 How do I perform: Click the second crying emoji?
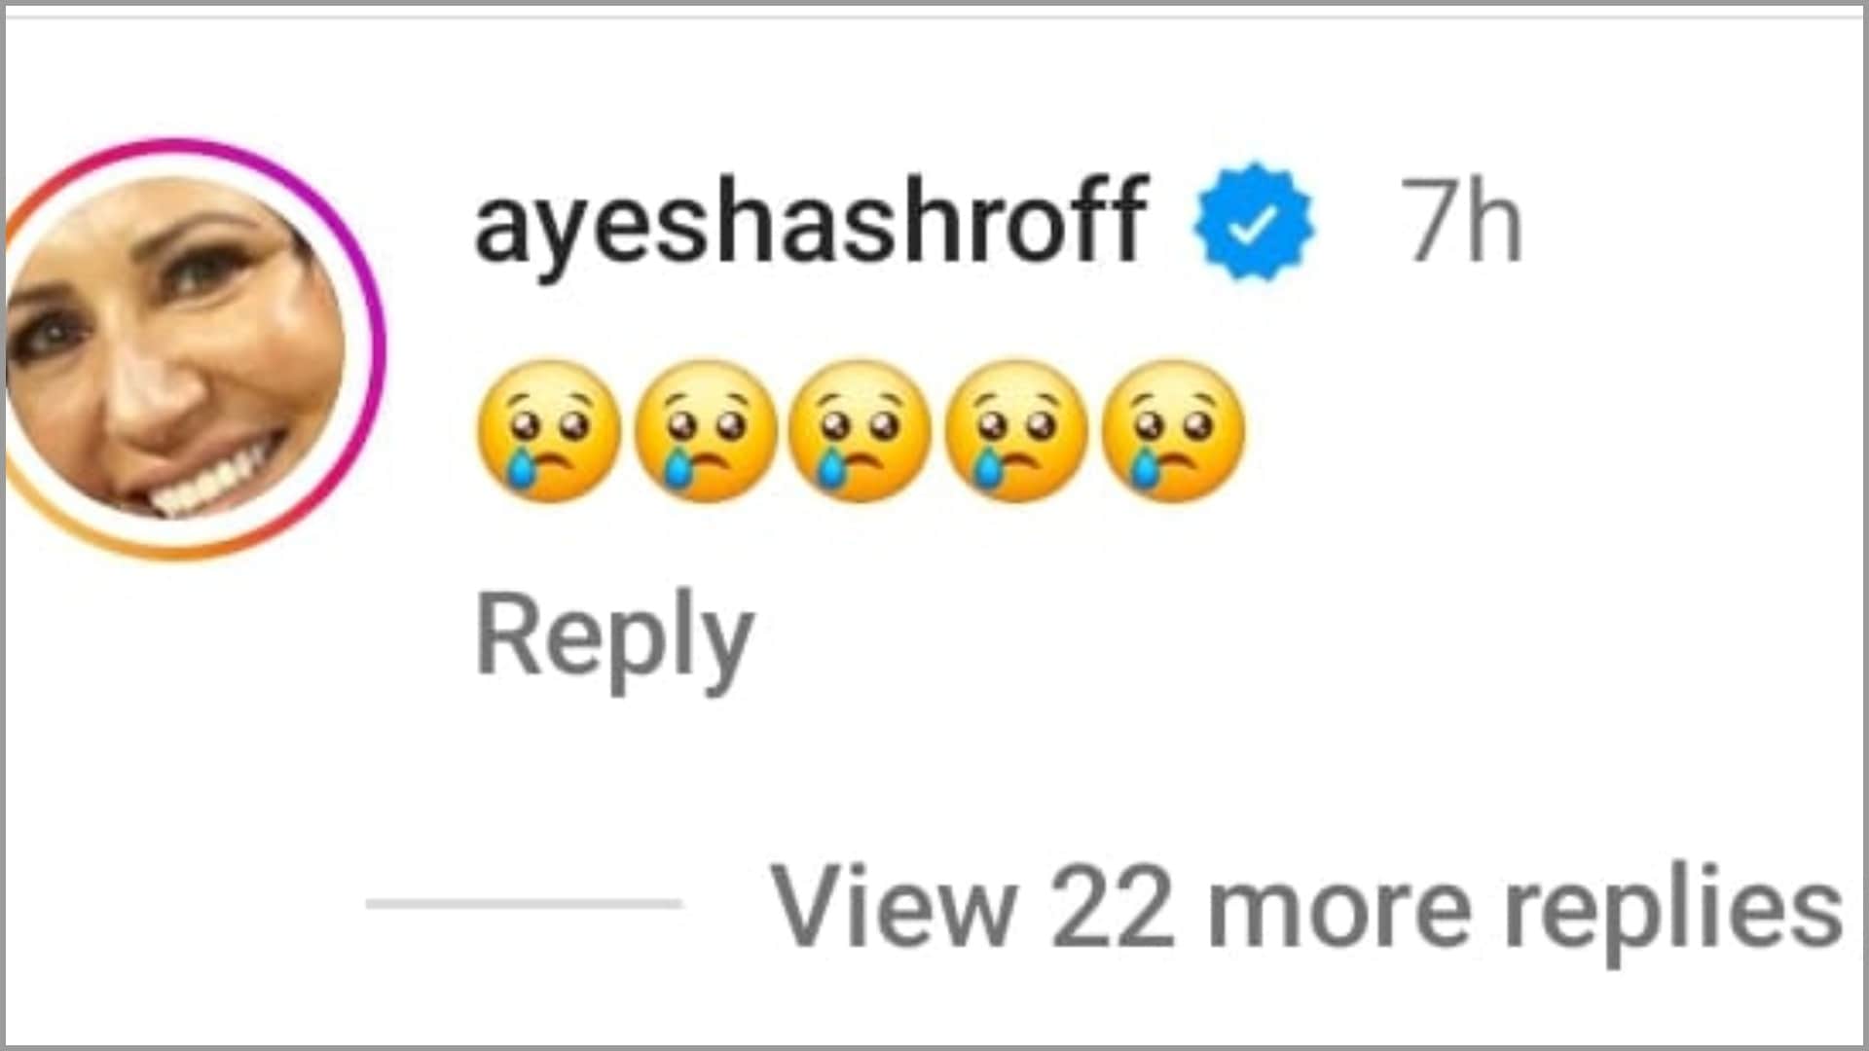point(705,432)
